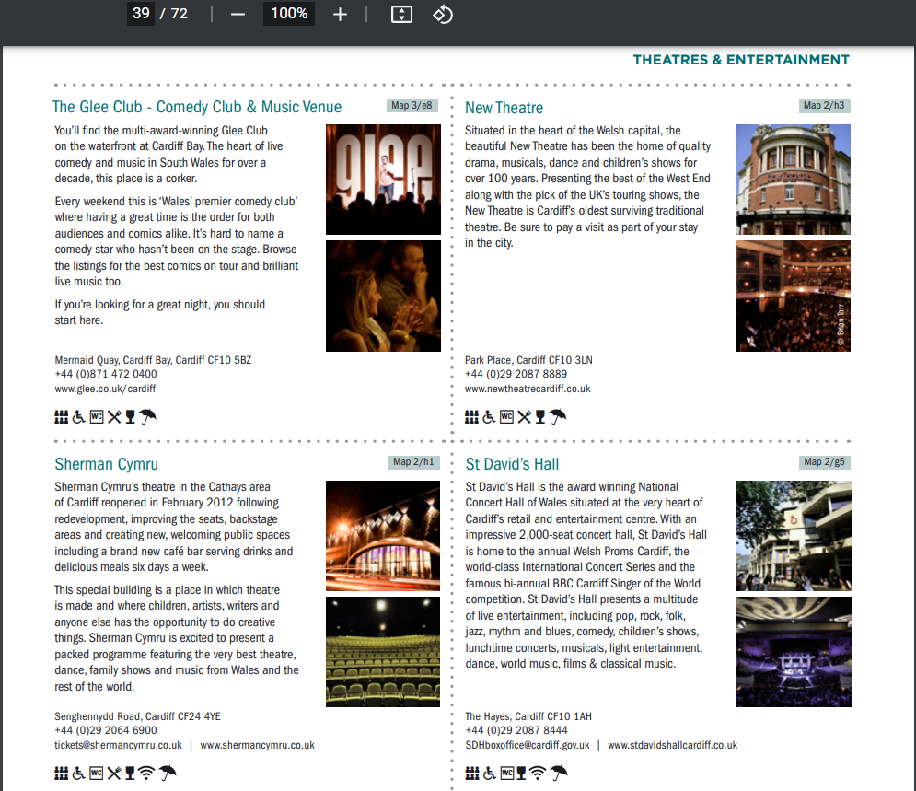Screen dimensions: 916x791
Task: Click the St David's Hall exterior photo
Action: [794, 536]
